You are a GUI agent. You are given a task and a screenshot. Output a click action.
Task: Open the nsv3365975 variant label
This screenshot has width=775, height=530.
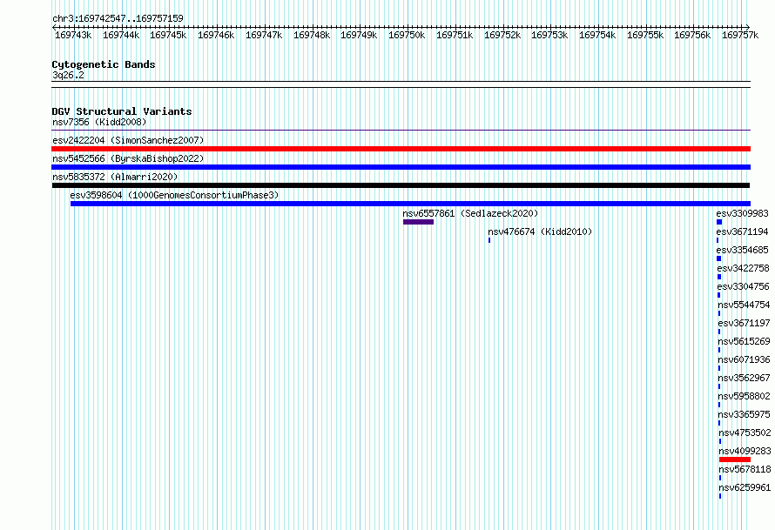click(744, 414)
